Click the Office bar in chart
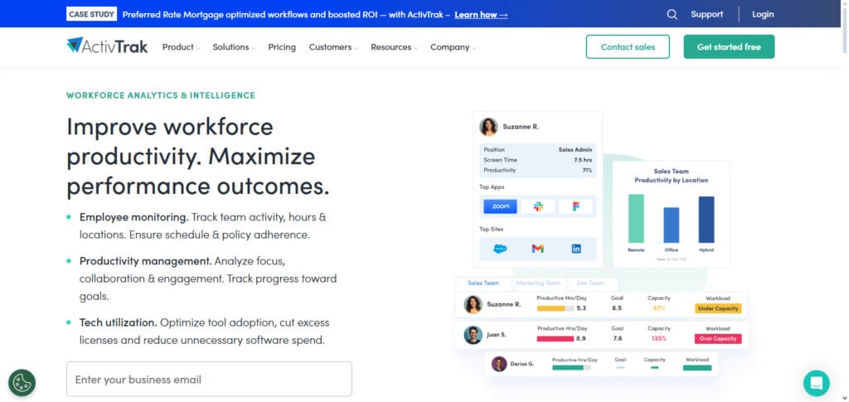 coord(672,225)
